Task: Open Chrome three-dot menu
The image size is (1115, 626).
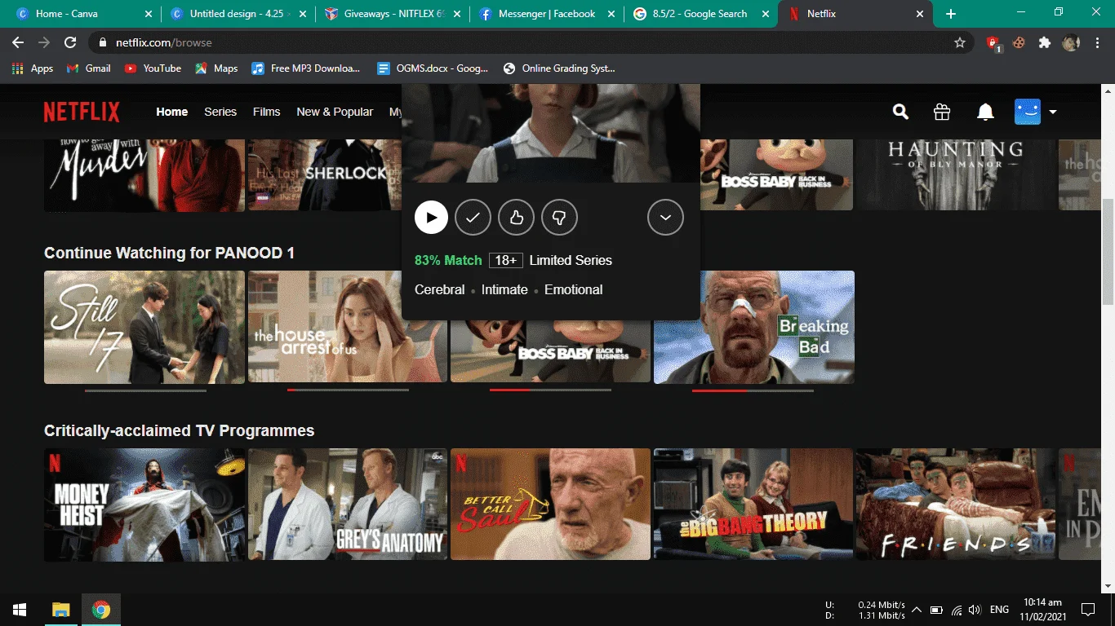Action: [x=1097, y=42]
